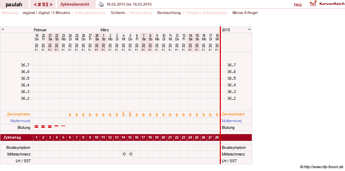Click the right-side Muttermund label
The width and height of the screenshot is (345, 171).
(x=232, y=121)
